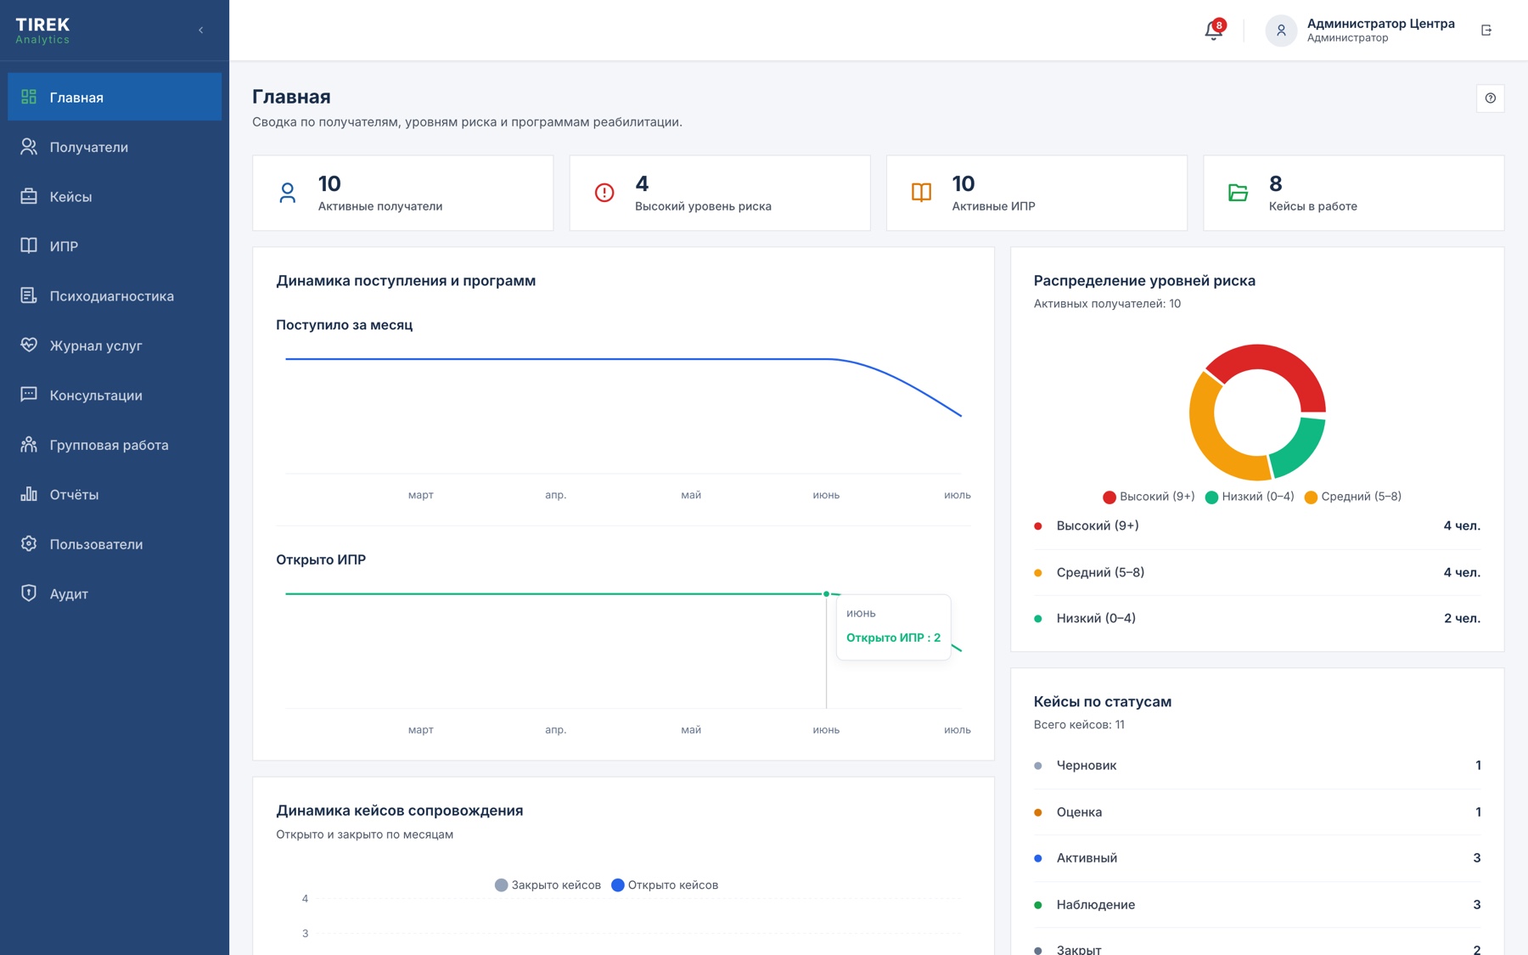The height and width of the screenshot is (955, 1528).
Task: Click the Групповая работа people icon
Action: click(x=29, y=444)
